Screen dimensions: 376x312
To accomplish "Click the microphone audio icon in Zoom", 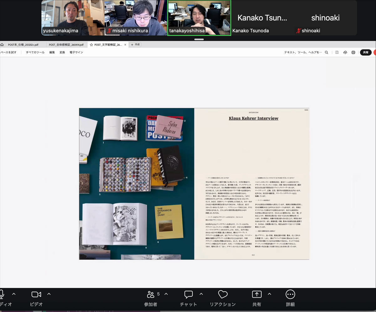I will pos(2,294).
